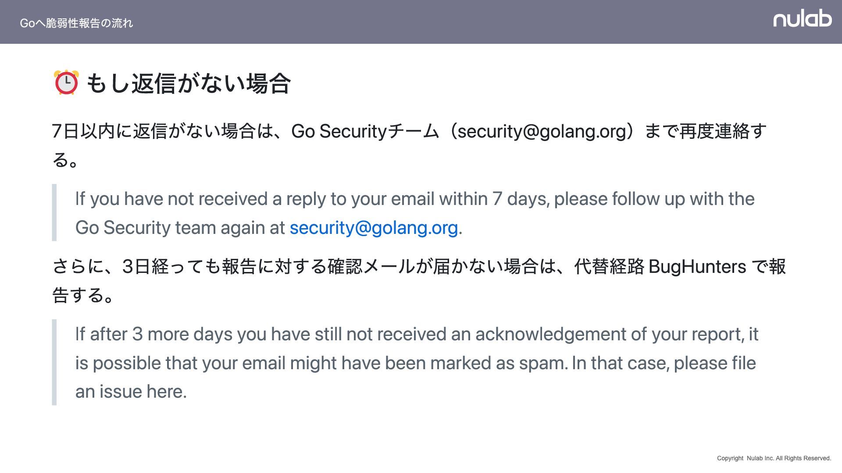The image size is (842, 473).
Task: Click 'Go Securityチーム' in first paragraph
Action: (x=365, y=131)
